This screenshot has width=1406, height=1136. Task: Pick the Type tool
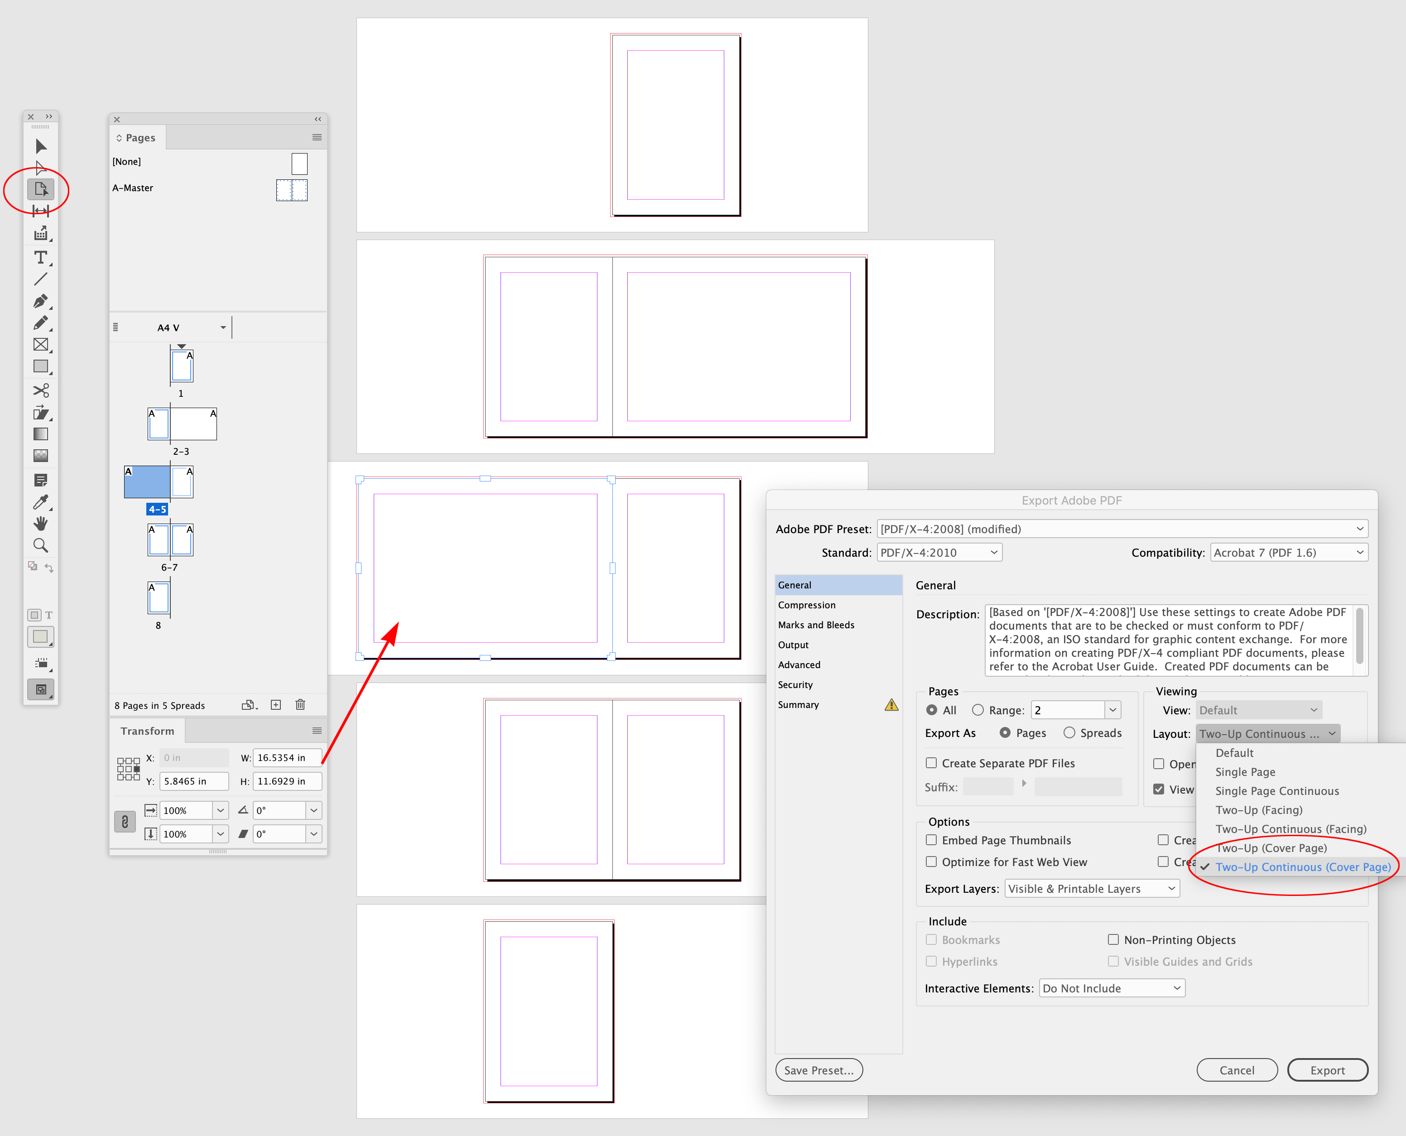[x=41, y=258]
